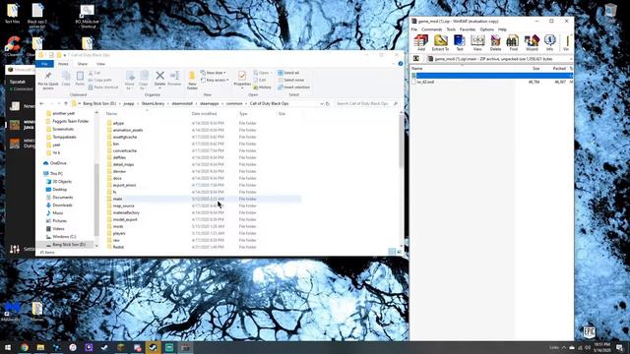This screenshot has height=354, width=630.
Task: Click the Windows Start button
Action: pos(8,347)
